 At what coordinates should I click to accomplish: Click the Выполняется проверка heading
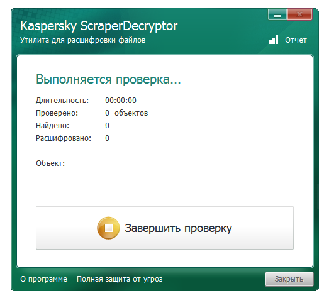[x=108, y=80]
